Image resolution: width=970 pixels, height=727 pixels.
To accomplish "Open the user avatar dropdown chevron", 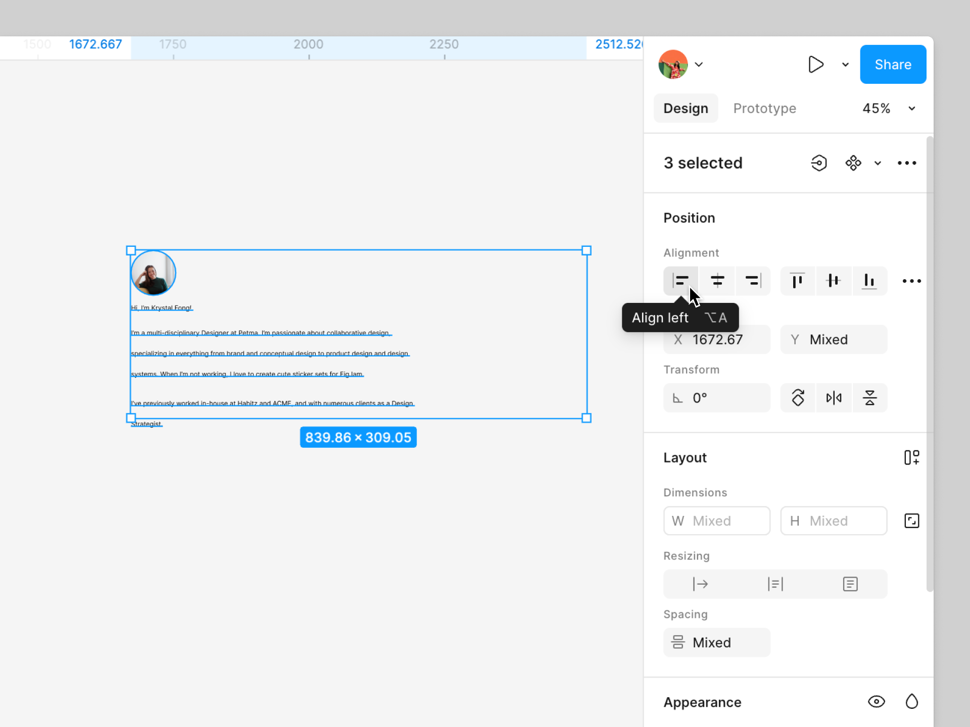I will point(699,65).
